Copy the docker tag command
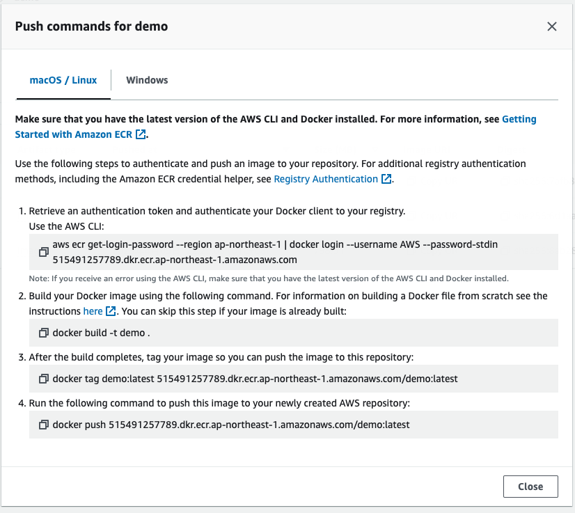 (x=44, y=379)
